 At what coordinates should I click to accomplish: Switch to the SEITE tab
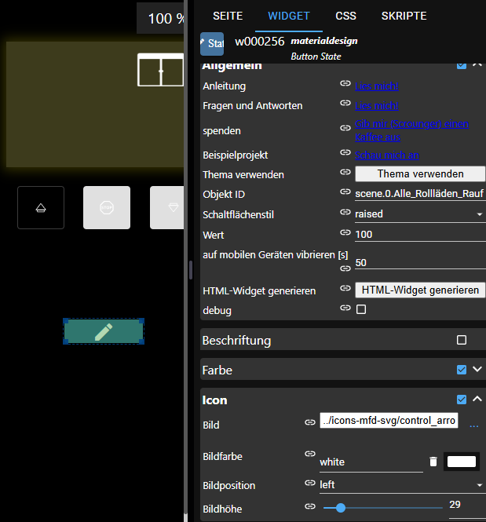(228, 16)
